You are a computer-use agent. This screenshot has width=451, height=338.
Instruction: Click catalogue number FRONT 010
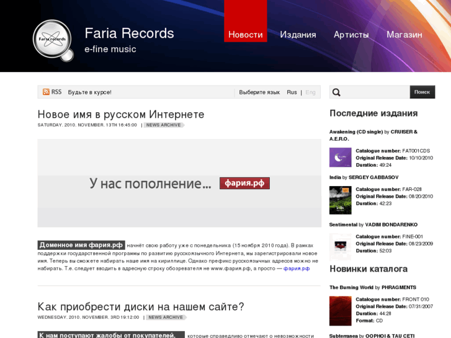416,299
